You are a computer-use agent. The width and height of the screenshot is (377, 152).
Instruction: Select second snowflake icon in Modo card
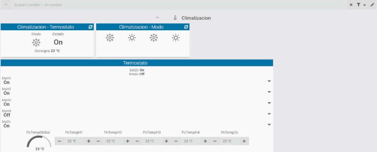[154, 38]
